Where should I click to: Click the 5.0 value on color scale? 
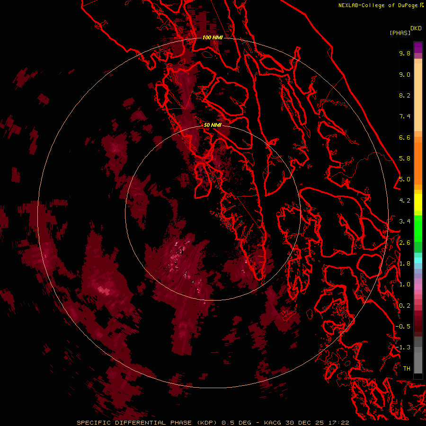tap(405, 179)
